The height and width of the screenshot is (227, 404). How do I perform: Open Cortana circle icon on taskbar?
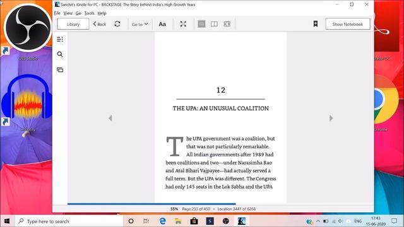pos(131,221)
